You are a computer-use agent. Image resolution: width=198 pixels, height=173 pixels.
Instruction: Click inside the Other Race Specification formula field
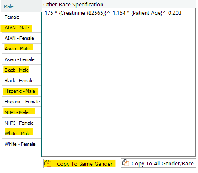coord(119,82)
